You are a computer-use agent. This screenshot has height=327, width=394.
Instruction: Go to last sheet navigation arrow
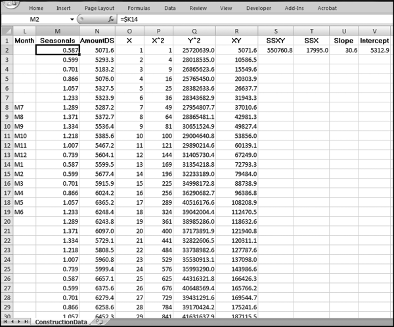tap(26, 322)
